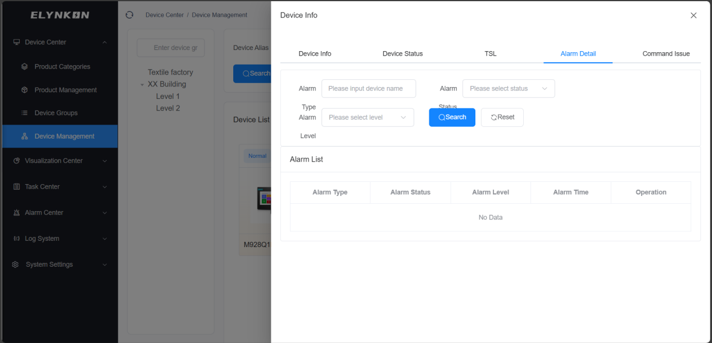Collapse the Device Center menu chevron

tap(105, 42)
